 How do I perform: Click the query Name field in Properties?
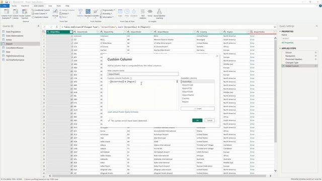(300, 38)
